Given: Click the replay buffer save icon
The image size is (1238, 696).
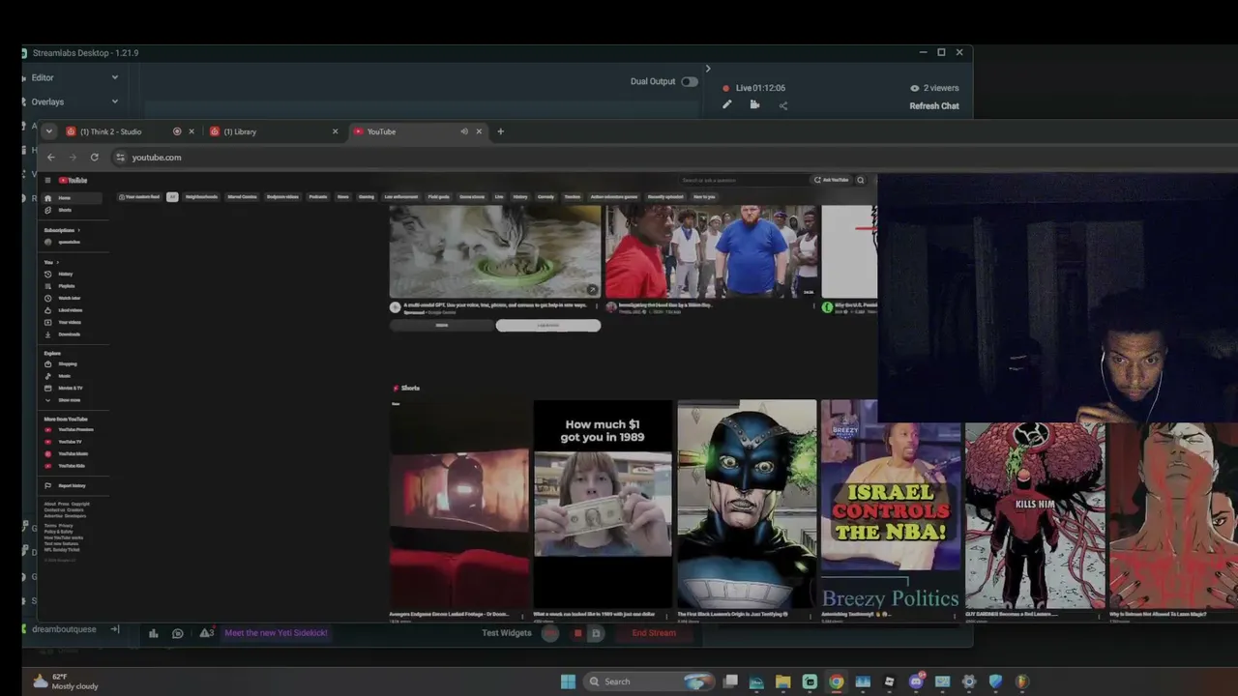Looking at the screenshot, I should 596,633.
